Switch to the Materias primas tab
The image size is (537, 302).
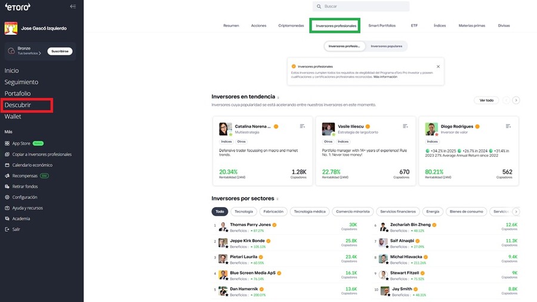[x=472, y=26]
